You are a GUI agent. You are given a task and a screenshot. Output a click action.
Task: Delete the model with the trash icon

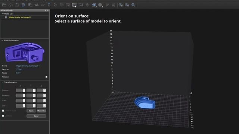(x=49, y=5)
